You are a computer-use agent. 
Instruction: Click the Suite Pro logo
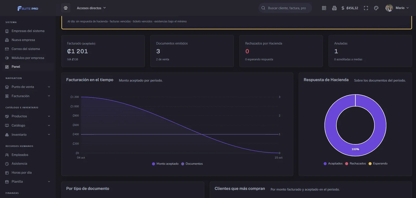28,8
